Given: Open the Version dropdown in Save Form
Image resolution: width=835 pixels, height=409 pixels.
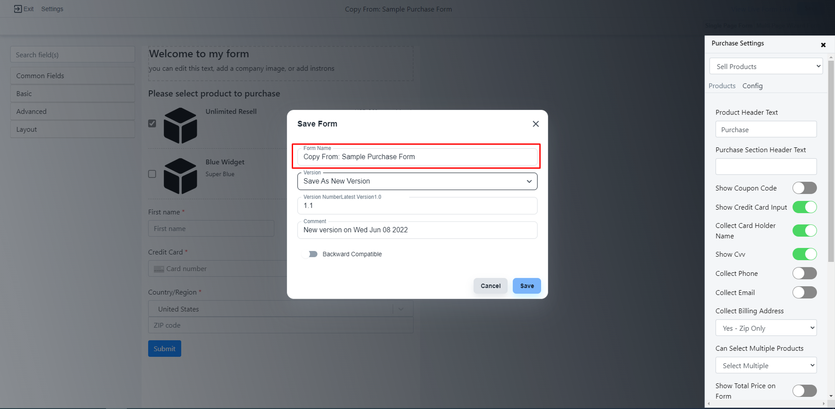Looking at the screenshot, I should coord(417,181).
